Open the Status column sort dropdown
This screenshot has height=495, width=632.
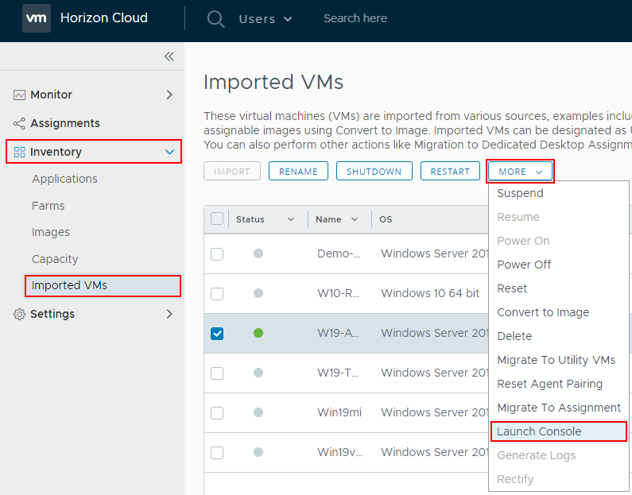pos(290,219)
